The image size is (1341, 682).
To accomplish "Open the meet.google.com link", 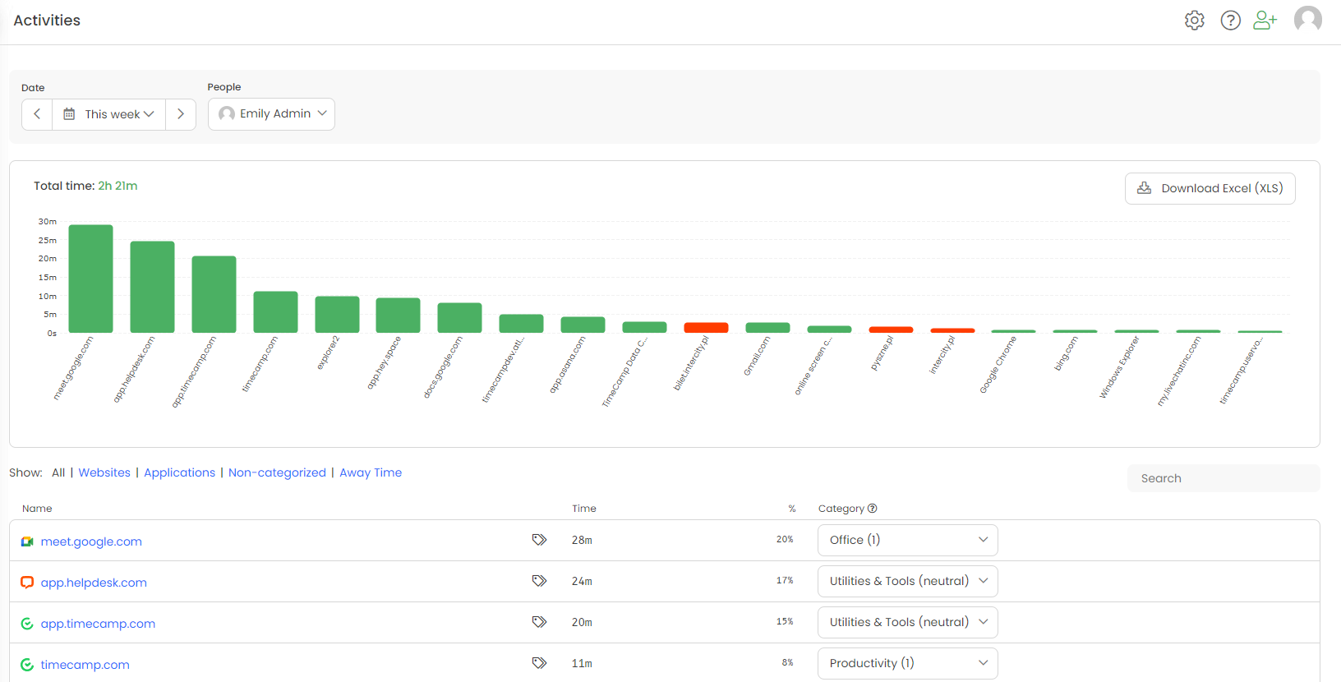I will pyautogui.click(x=91, y=541).
